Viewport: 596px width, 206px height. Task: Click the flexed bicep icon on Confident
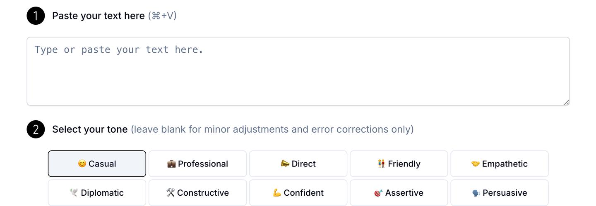coord(277,193)
